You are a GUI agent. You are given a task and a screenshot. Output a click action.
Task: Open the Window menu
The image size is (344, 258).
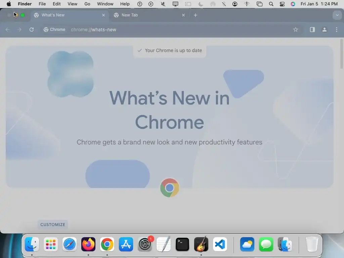[105, 4]
